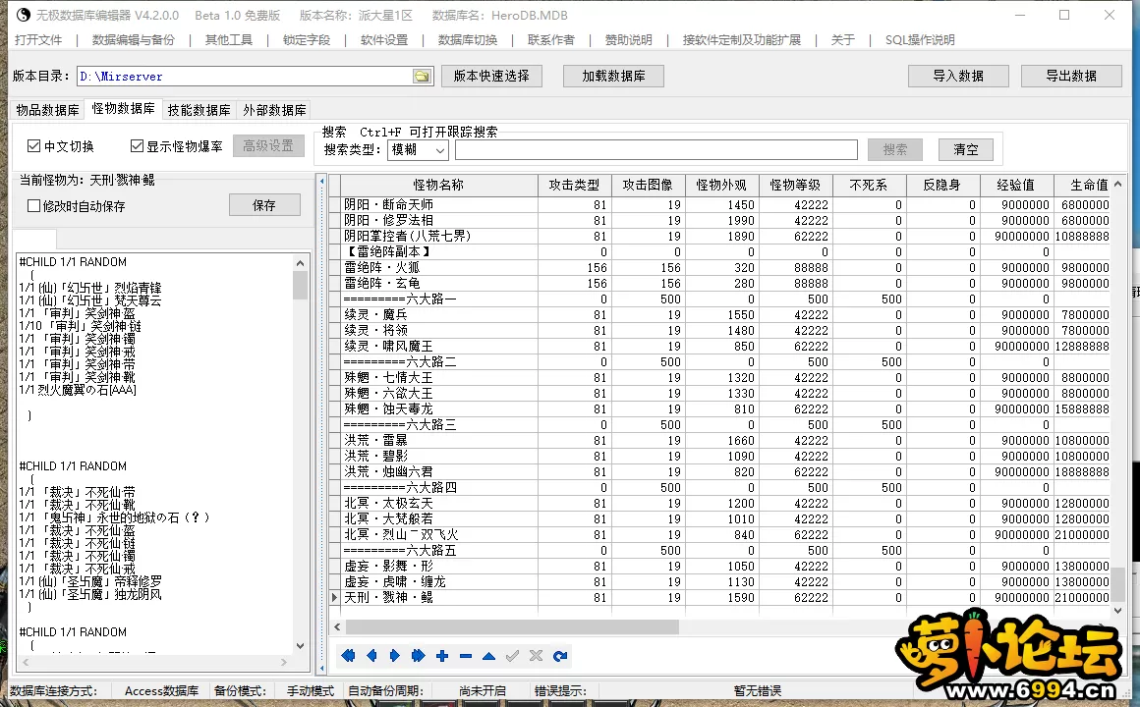Select row 洪荒·烛幽六君
Image resolution: width=1140 pixels, height=707 pixels.
(x=719, y=471)
